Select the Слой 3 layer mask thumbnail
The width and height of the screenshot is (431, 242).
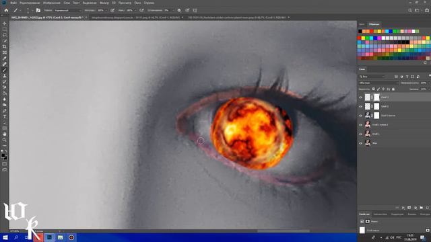376,97
